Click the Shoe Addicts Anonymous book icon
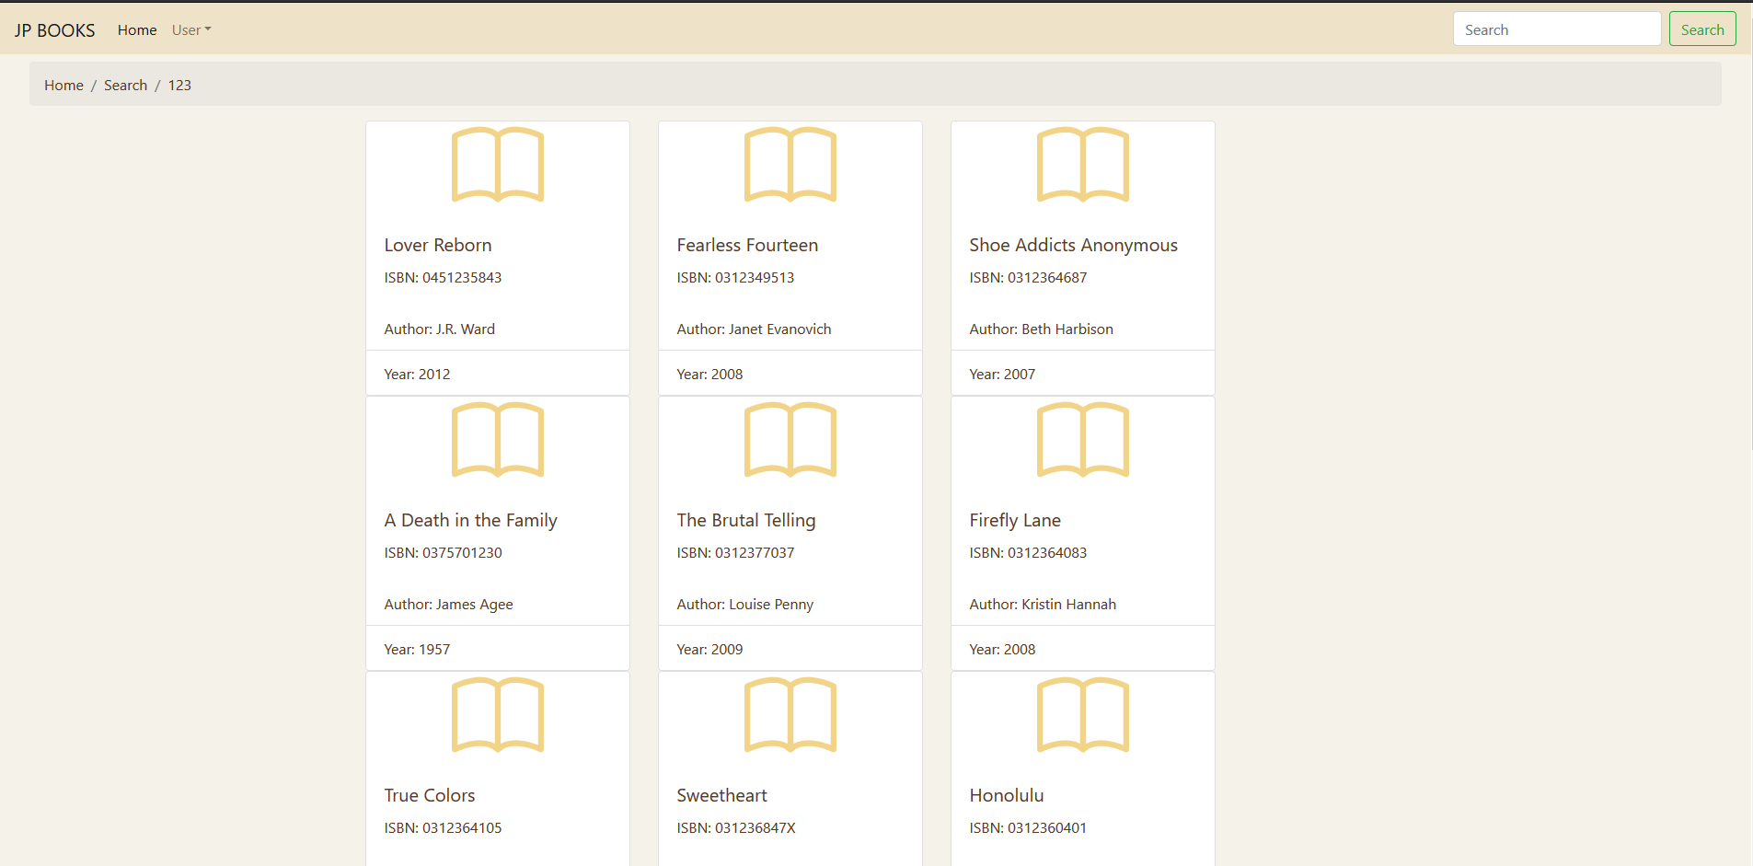1753x866 pixels. click(1083, 165)
